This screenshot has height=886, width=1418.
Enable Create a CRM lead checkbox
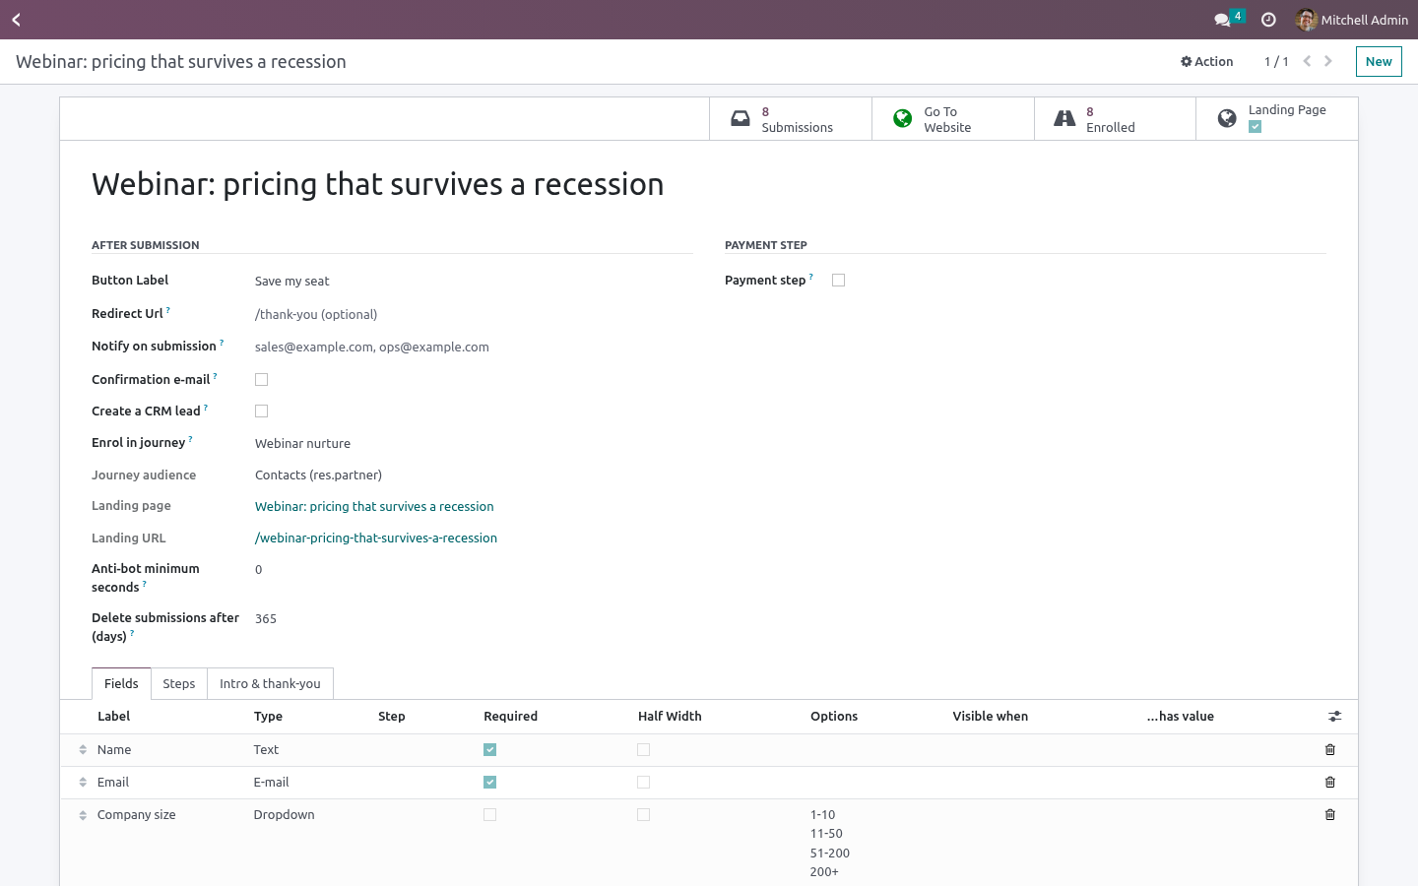261,411
